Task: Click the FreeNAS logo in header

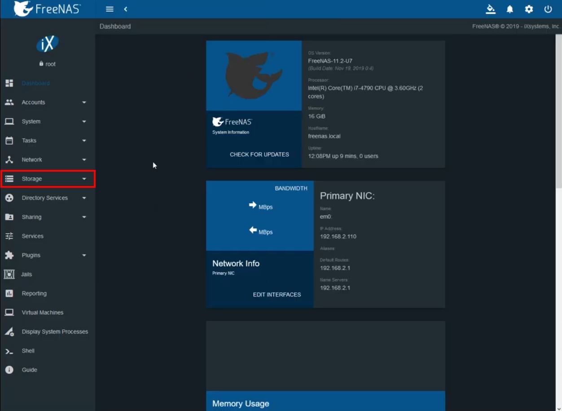Action: [x=47, y=9]
